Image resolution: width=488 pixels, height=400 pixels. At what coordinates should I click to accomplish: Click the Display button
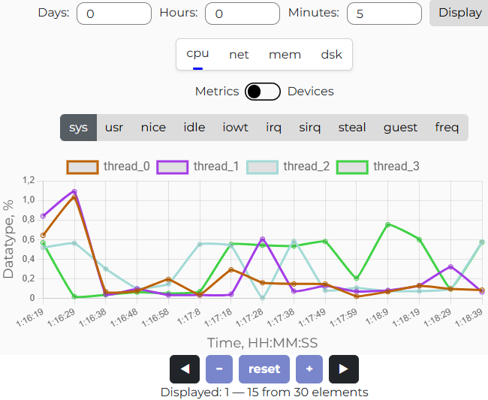(x=459, y=13)
